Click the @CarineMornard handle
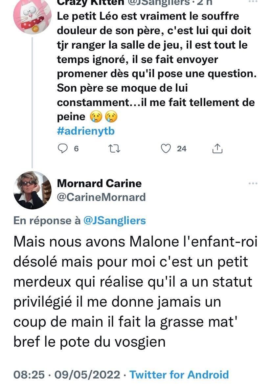Image resolution: width=272 pixels, height=389 pixels. coord(101,197)
